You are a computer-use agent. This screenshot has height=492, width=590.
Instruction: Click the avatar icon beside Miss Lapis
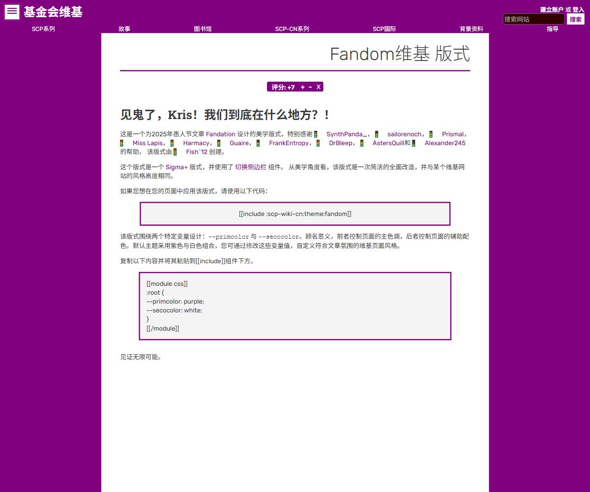click(x=122, y=143)
